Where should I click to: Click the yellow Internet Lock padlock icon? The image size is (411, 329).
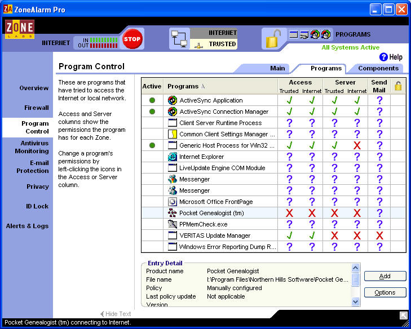click(x=273, y=38)
